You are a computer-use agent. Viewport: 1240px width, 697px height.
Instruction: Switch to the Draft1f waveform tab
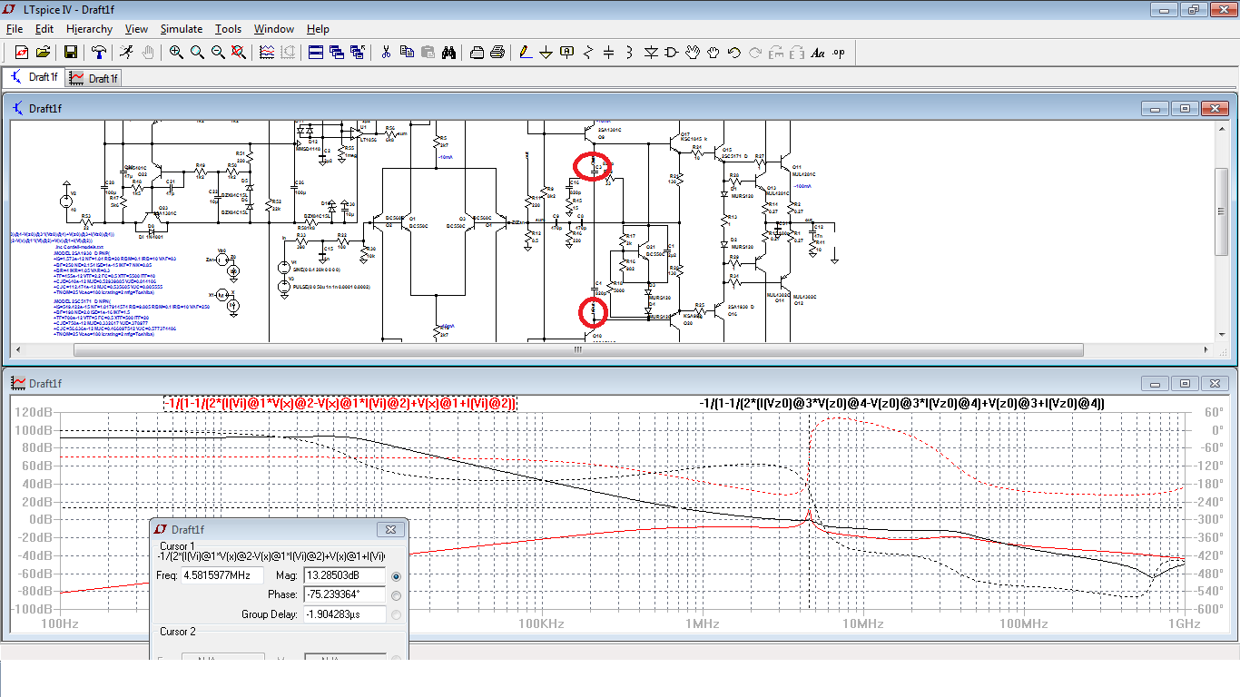pyautogui.click(x=93, y=78)
